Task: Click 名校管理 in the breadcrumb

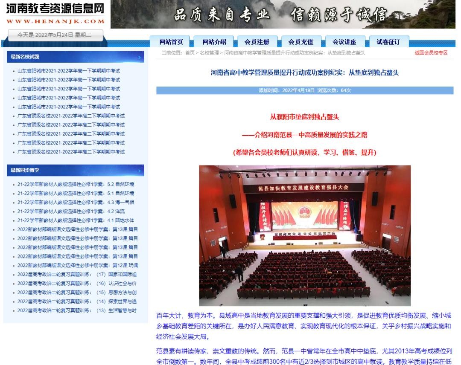Action: pos(209,53)
